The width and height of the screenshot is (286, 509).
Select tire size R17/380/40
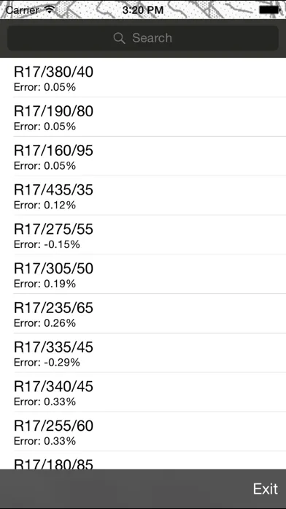coord(143,78)
